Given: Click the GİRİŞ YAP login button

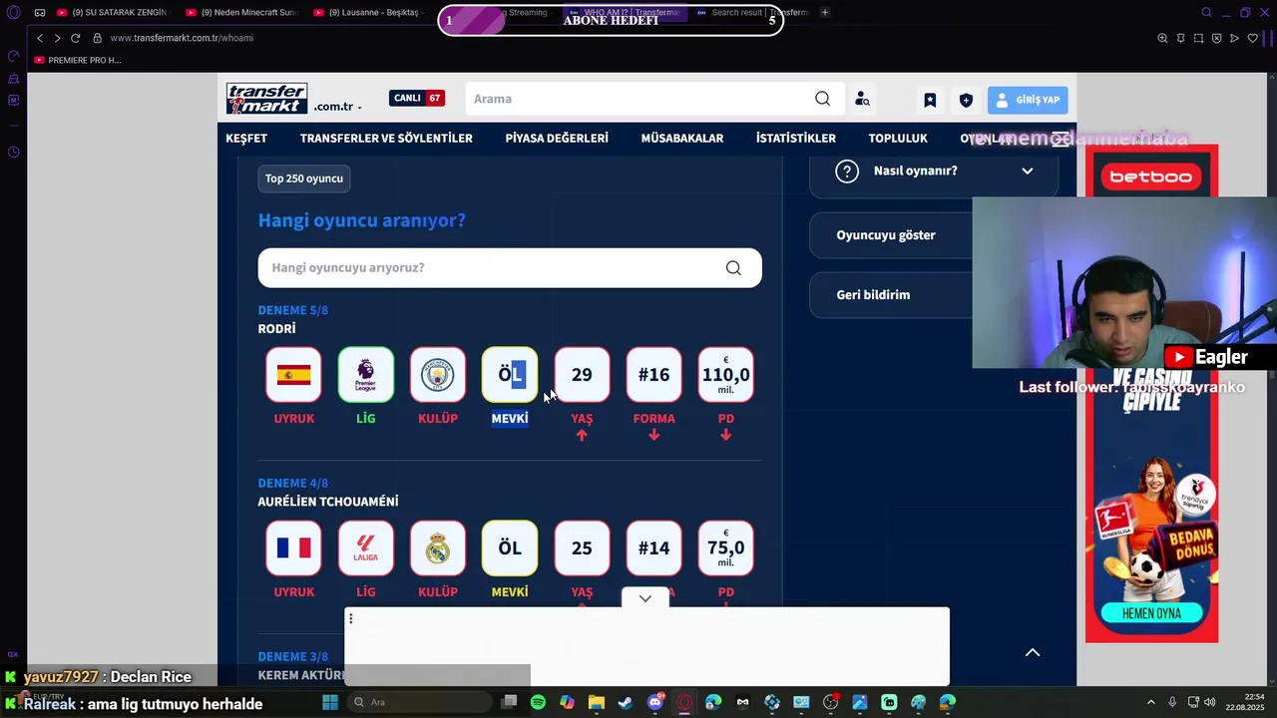Looking at the screenshot, I should click(1028, 100).
